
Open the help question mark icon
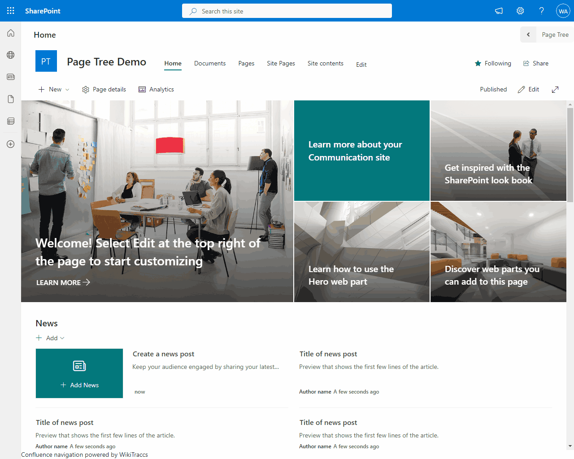542,11
